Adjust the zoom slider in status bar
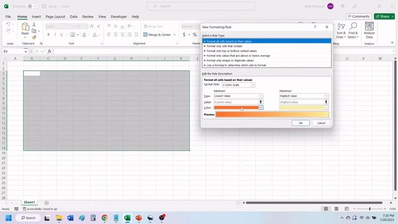 pos(370,209)
